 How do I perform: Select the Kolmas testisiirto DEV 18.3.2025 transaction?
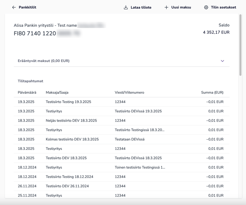pyautogui.click(x=72, y=139)
